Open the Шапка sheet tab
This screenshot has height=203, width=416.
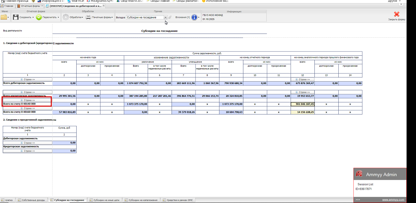(7, 200)
